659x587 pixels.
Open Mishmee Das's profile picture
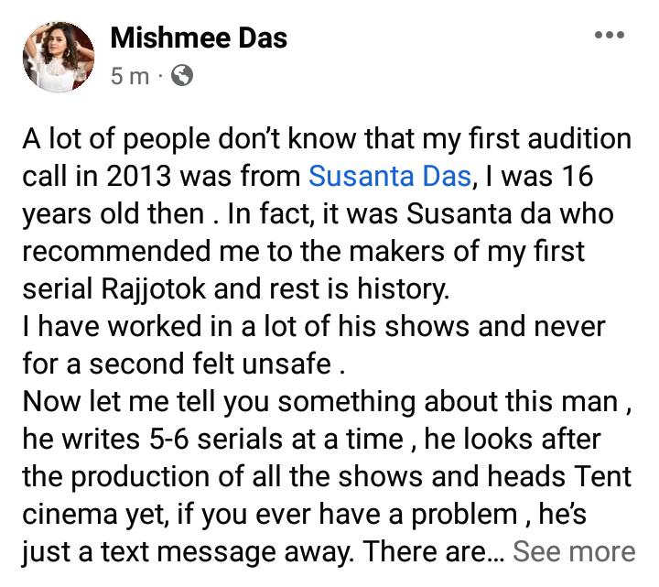click(58, 57)
